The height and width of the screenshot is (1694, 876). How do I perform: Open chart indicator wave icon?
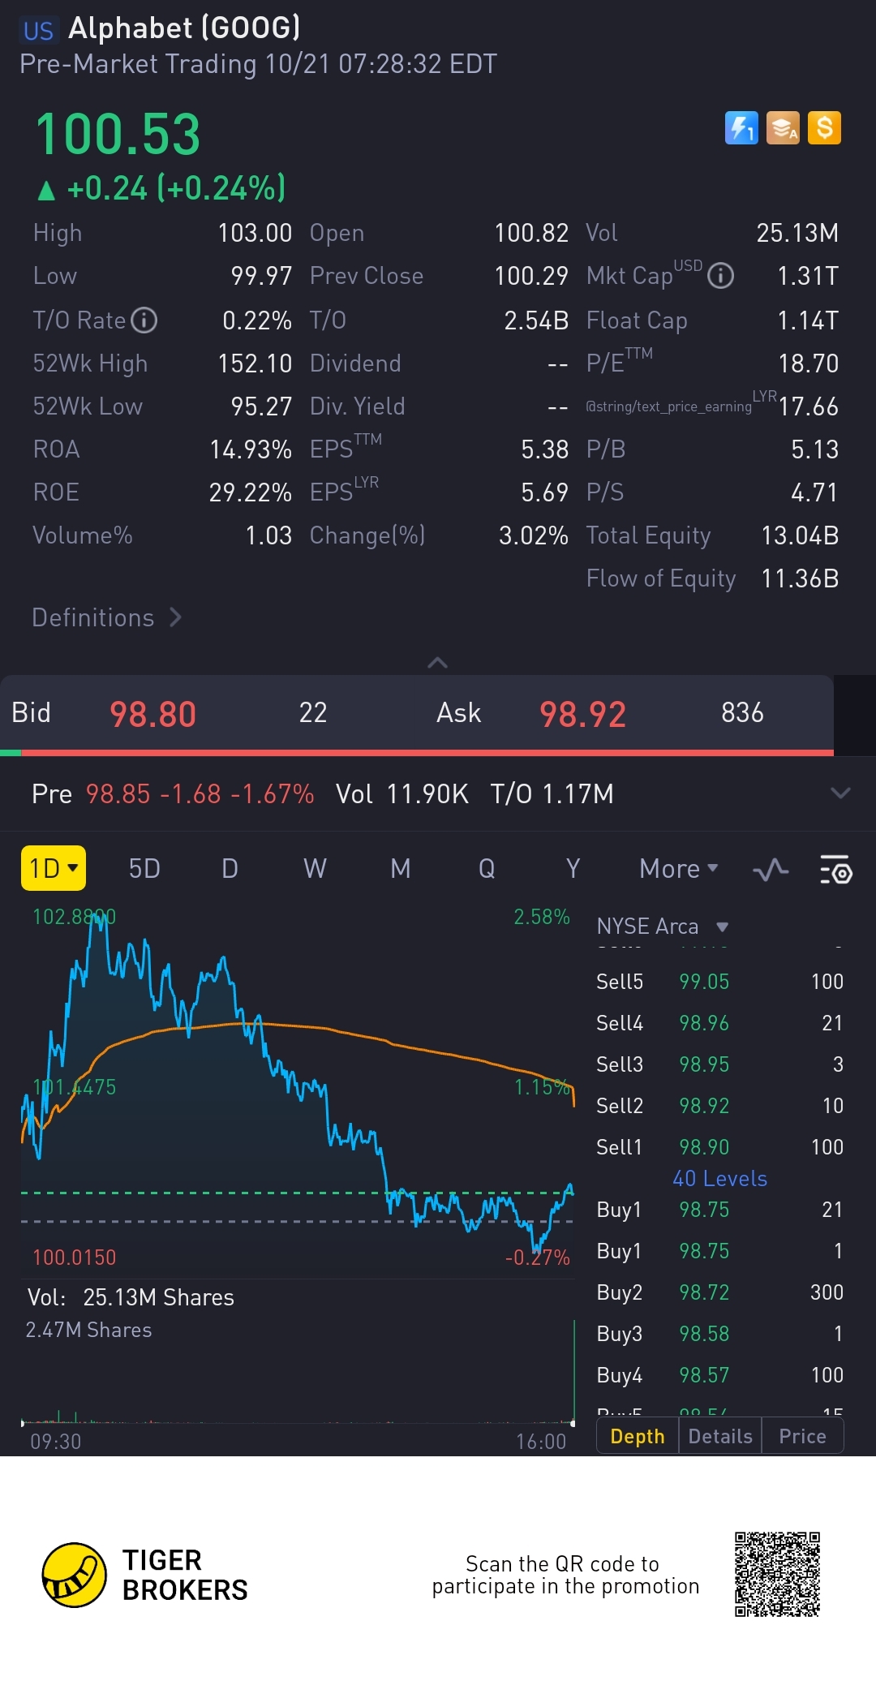[x=771, y=870]
